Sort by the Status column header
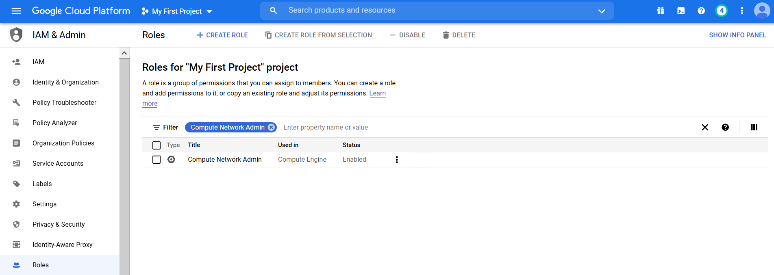774x275 pixels. 351,145
